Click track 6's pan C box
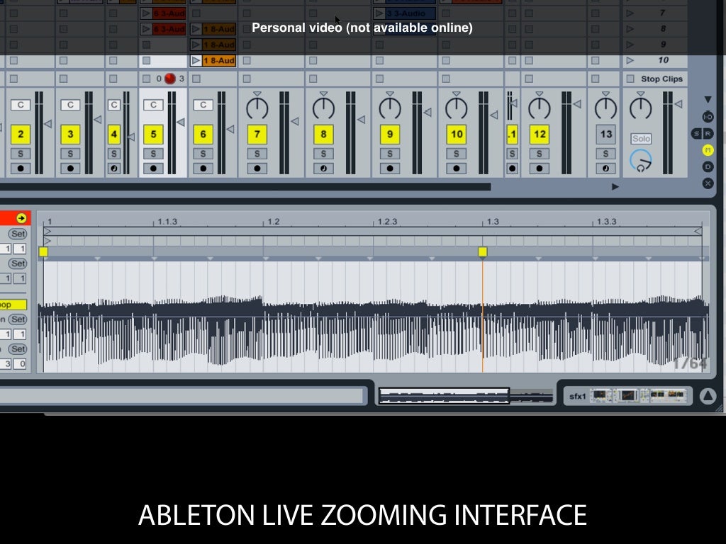Viewport: 726px width, 544px height. [x=203, y=105]
